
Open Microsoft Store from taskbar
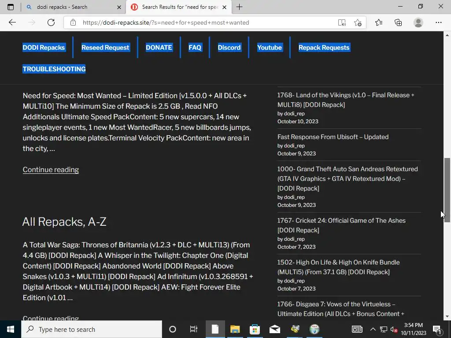(255, 329)
